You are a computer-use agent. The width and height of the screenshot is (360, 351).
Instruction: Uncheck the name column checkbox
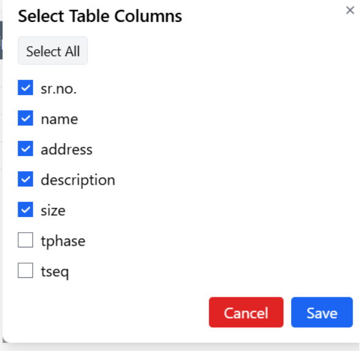pos(26,118)
